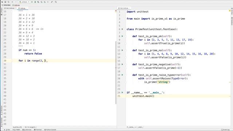Click warning indicator atop right editor
Image resolution: width=233 pixels, height=131 pixels.
[230, 11]
